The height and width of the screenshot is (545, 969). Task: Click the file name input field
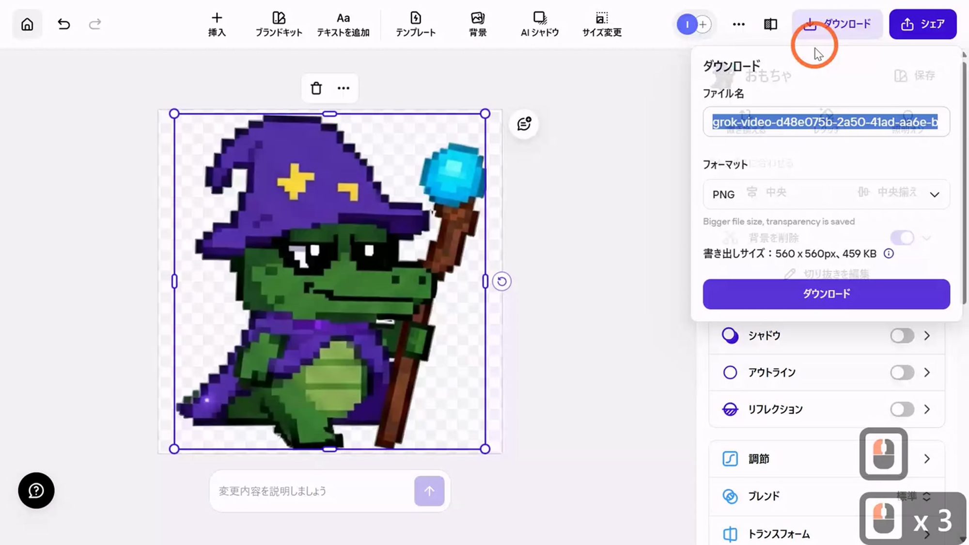[x=826, y=122]
